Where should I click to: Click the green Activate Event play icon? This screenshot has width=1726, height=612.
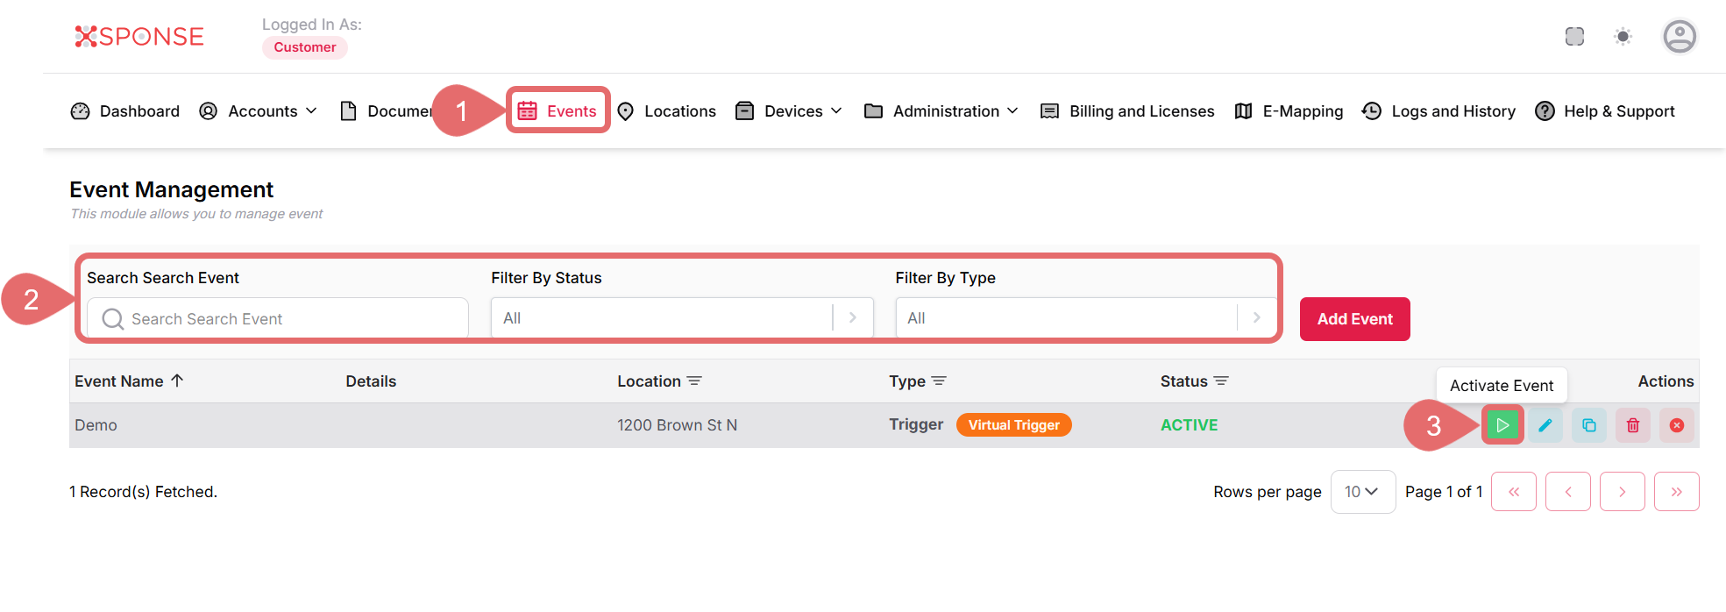pyautogui.click(x=1502, y=425)
